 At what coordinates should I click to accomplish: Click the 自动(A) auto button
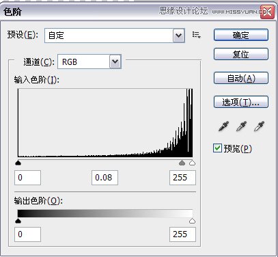tap(241, 78)
